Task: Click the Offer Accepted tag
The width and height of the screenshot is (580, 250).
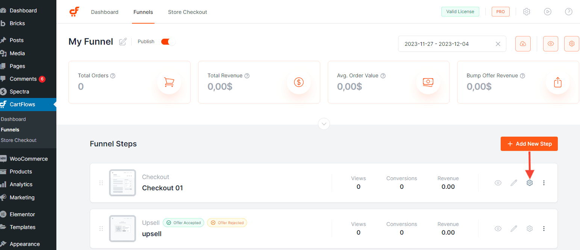Action: [183, 223]
